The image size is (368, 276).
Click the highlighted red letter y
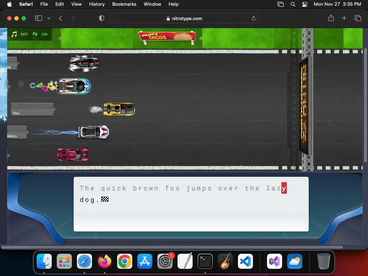[x=284, y=188]
